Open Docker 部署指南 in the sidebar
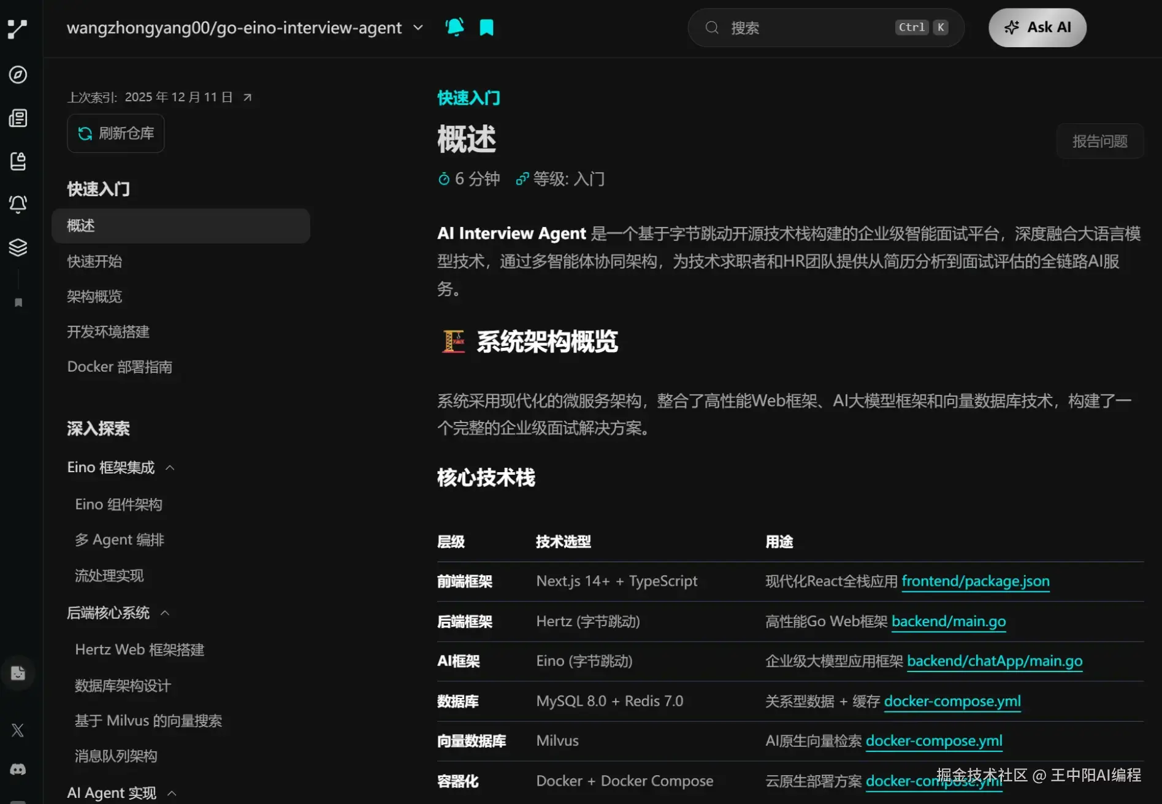The image size is (1162, 804). coord(120,367)
